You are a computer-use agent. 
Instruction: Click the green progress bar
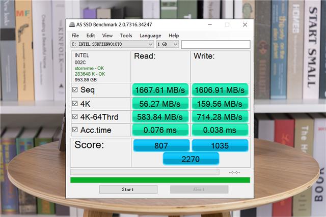coord(160,179)
